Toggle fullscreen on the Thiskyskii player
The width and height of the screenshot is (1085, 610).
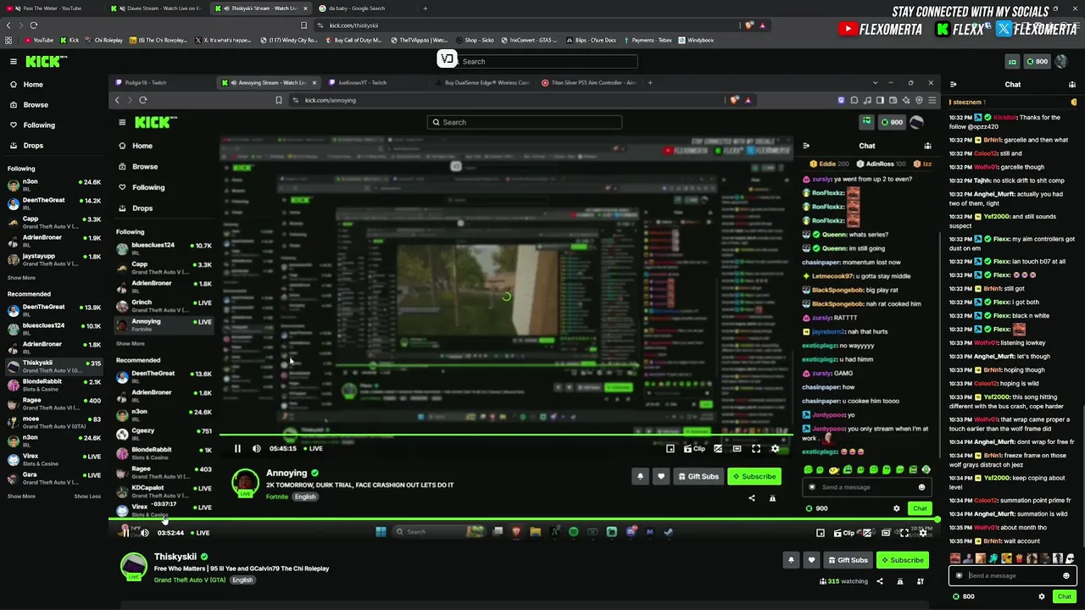(904, 533)
